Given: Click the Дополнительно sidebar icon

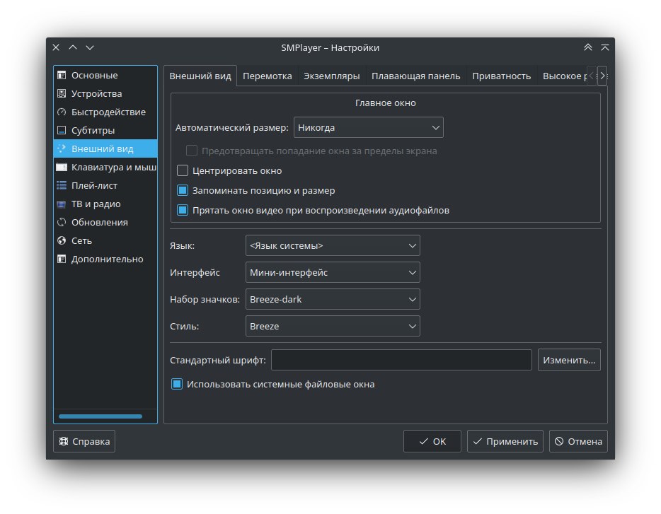Looking at the screenshot, I should pyautogui.click(x=62, y=259).
